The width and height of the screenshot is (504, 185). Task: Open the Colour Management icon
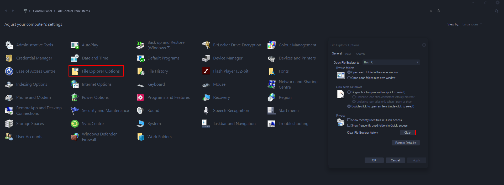272,45
